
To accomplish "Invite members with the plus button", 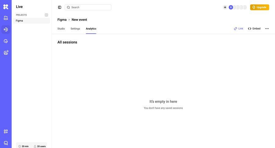I will pyautogui.click(x=225, y=7).
